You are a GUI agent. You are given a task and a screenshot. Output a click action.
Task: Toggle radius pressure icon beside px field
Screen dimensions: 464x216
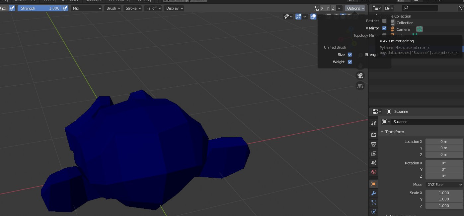tap(12, 8)
